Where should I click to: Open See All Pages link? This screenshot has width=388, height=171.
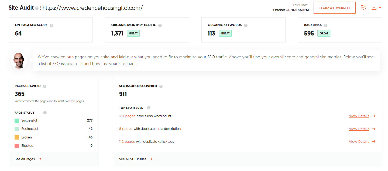point(28,159)
